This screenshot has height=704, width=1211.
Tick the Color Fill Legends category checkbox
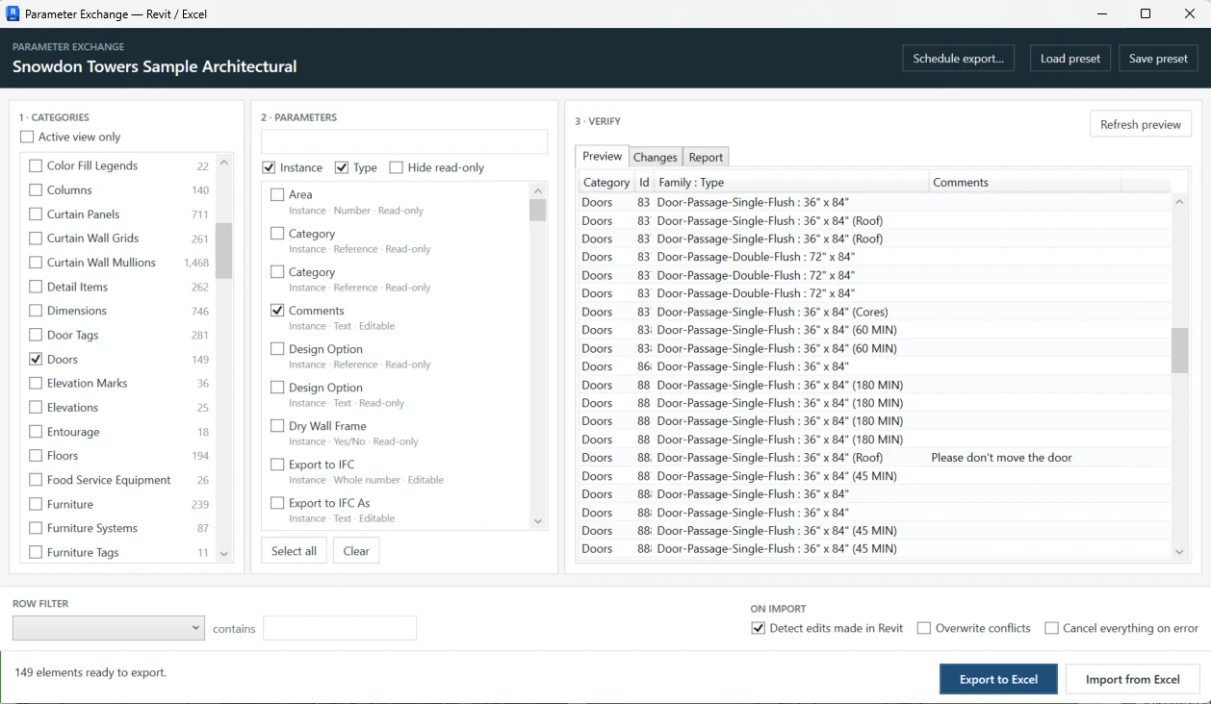pyautogui.click(x=36, y=165)
